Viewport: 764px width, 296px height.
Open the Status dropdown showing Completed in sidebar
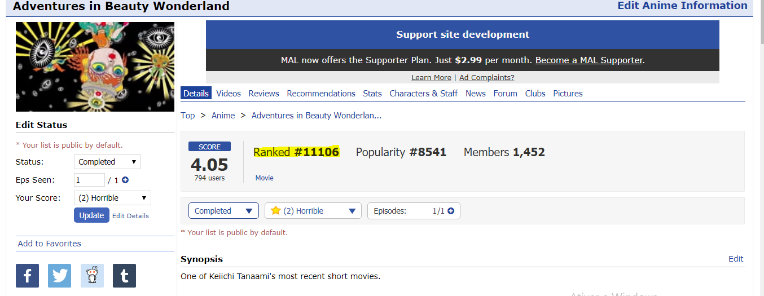point(107,162)
